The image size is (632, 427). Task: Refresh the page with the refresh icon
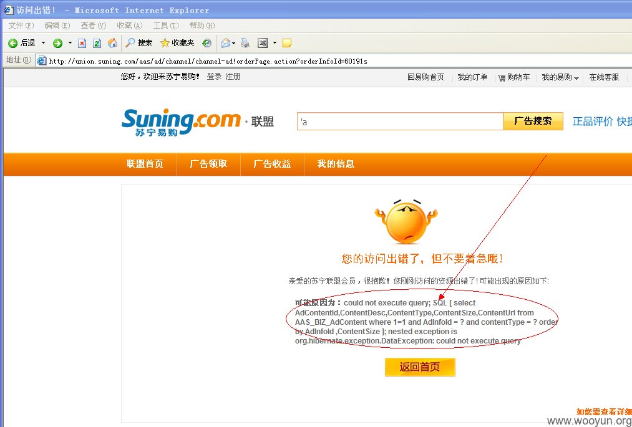click(x=97, y=43)
